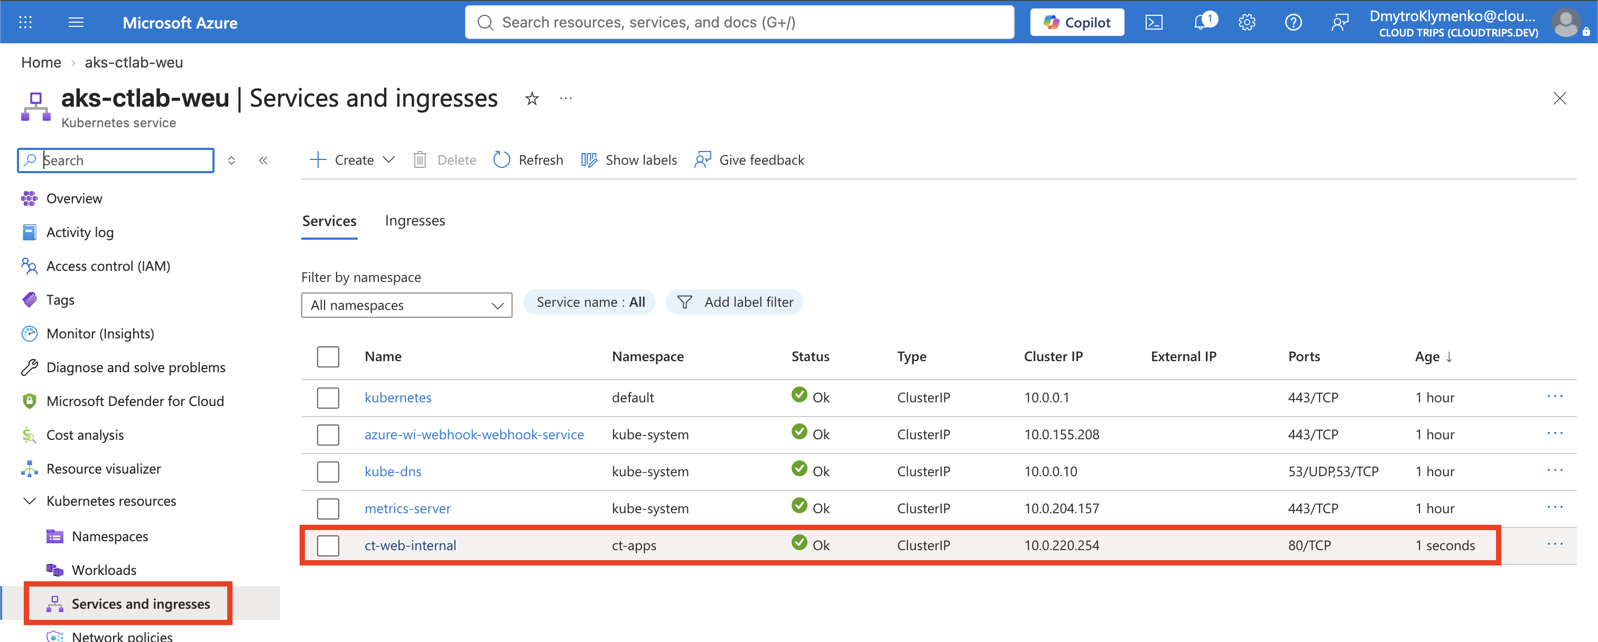
Task: Launch Cloud Shell from the top bar
Action: [x=1153, y=23]
